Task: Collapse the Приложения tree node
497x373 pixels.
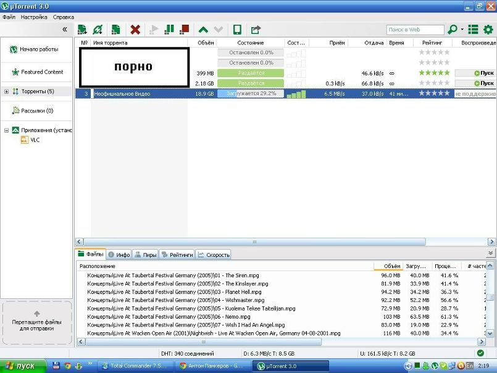Action: 6,130
